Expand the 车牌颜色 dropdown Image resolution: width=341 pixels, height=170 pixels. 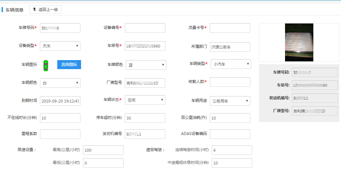coord(146,65)
